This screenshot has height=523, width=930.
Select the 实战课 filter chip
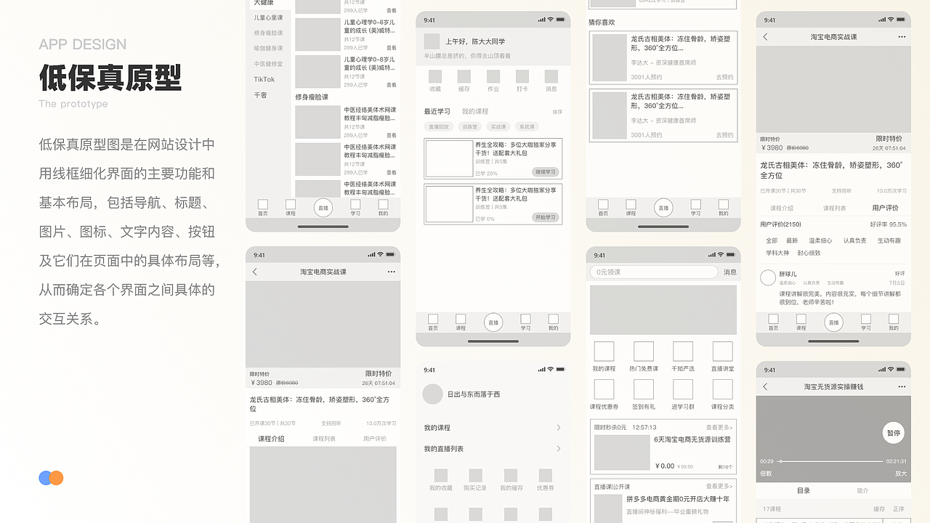click(498, 126)
